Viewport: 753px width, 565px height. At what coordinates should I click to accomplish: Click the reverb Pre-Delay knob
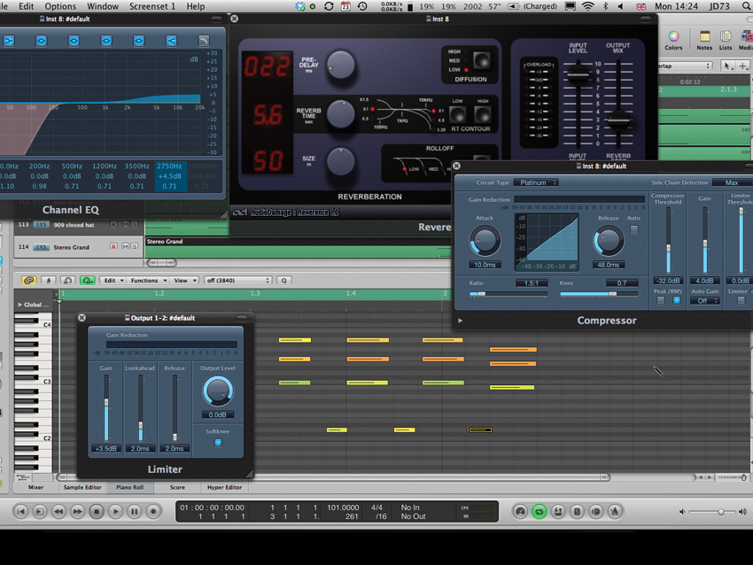pos(340,65)
